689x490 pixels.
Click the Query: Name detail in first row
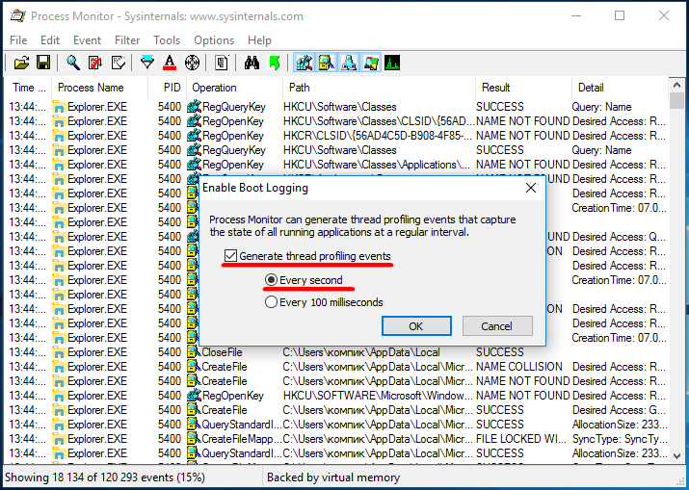[x=601, y=107]
